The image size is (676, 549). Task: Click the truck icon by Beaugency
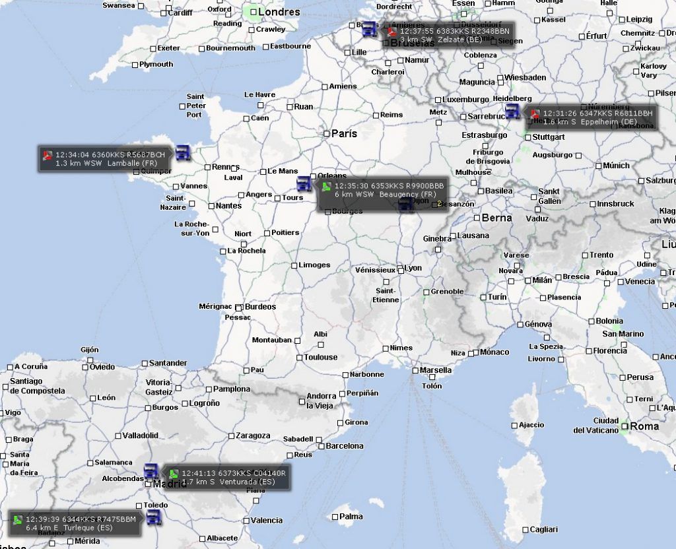pyautogui.click(x=304, y=183)
